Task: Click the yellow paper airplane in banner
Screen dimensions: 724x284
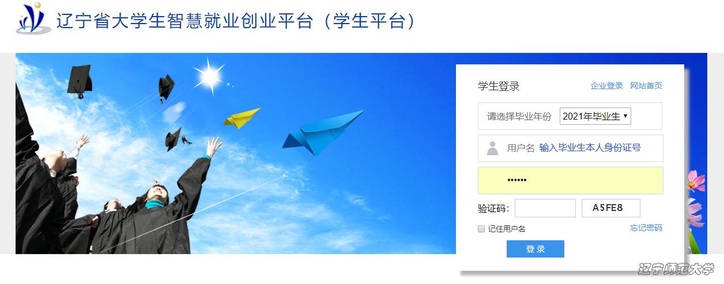Action: click(242, 118)
